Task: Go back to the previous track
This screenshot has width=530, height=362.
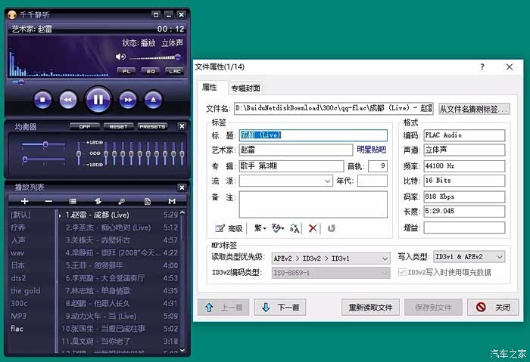Action: (x=67, y=99)
